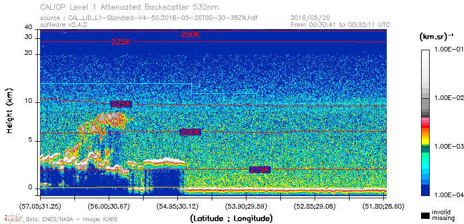Click the ICARE logo
This screenshot has width=464, height=224.
tap(14, 218)
